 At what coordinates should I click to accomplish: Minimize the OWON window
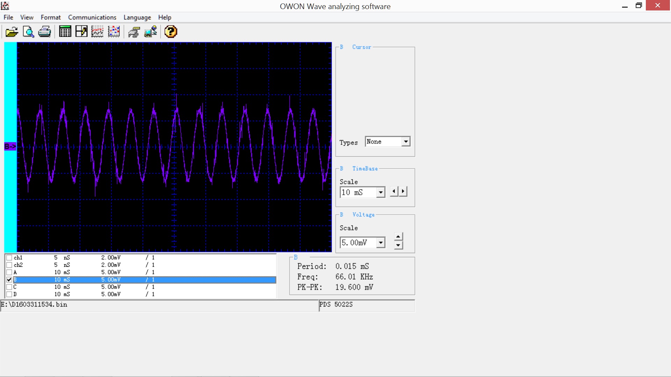625,6
